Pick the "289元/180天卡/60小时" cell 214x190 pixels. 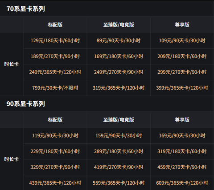click(x=119, y=151)
